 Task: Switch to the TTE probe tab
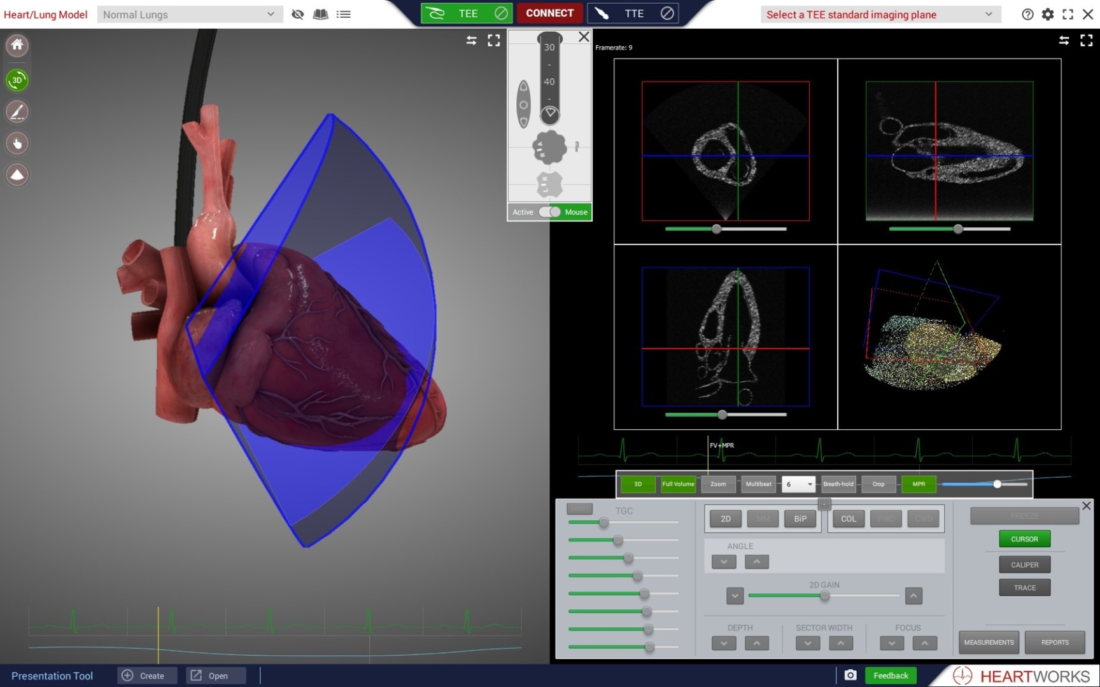point(633,13)
